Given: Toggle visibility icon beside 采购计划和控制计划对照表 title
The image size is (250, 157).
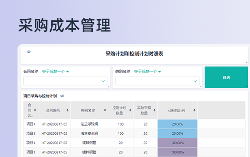Looking at the screenshot, I should [x=29, y=52].
